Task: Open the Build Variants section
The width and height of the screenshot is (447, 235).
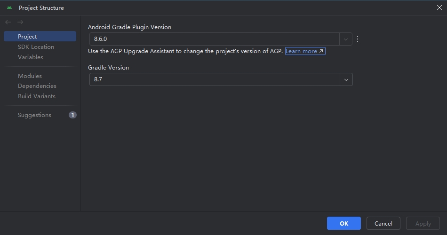Action: tap(37, 96)
